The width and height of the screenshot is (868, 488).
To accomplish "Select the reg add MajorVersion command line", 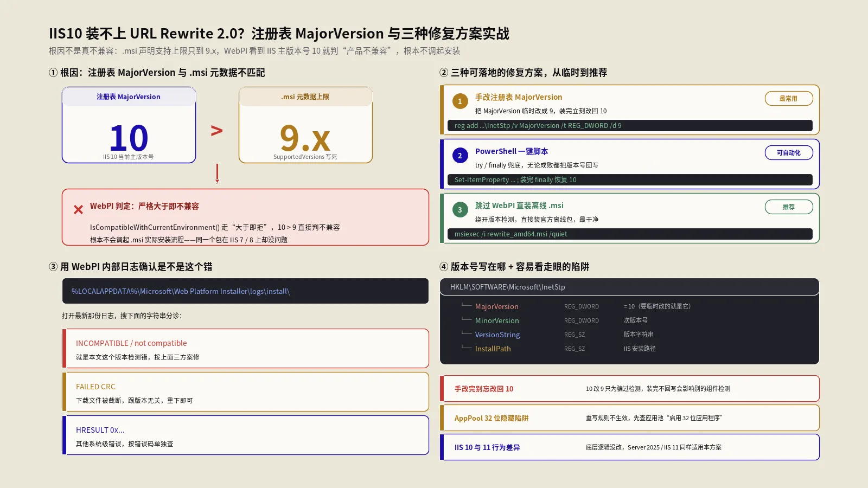I will (630, 126).
